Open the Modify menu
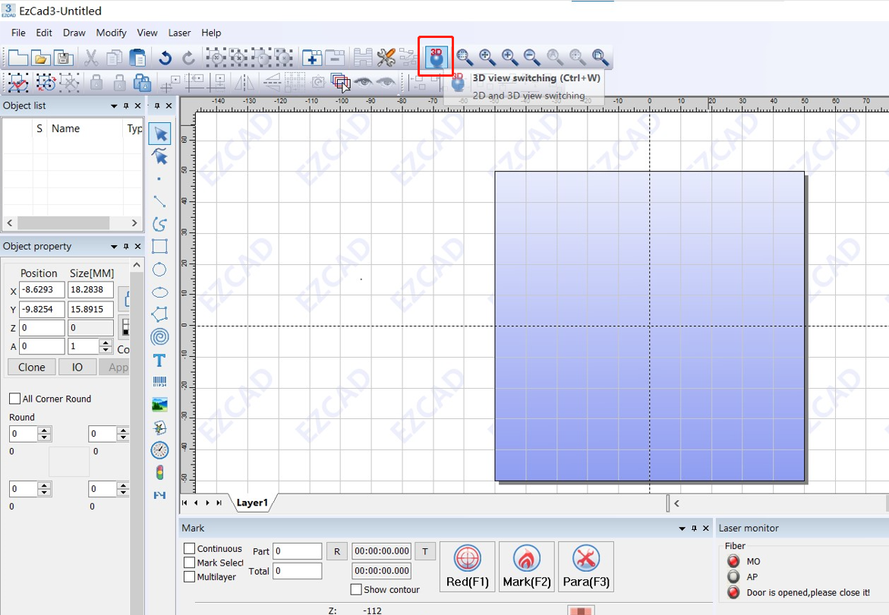The height and width of the screenshot is (615, 889). click(x=111, y=33)
